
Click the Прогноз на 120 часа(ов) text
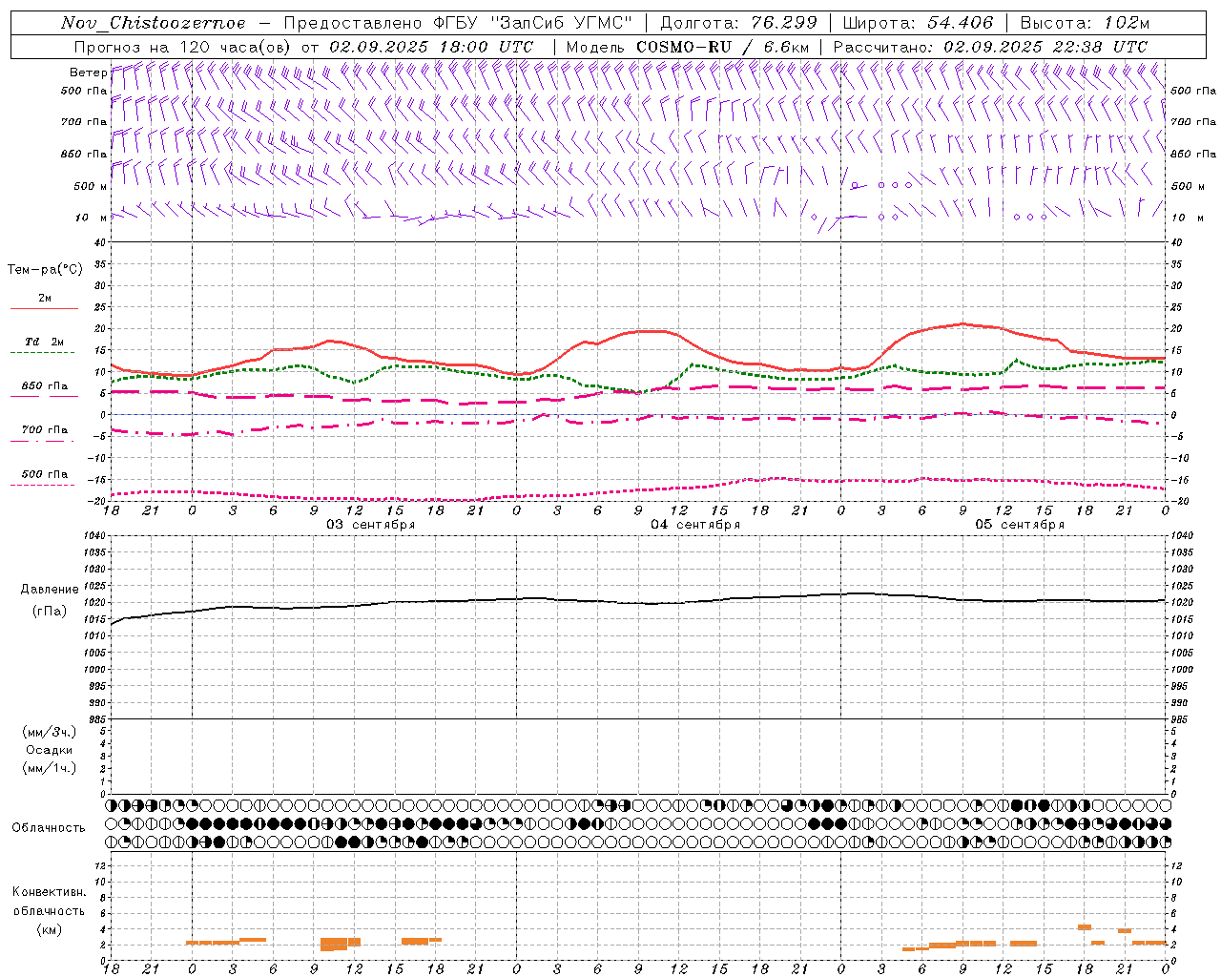(x=183, y=47)
